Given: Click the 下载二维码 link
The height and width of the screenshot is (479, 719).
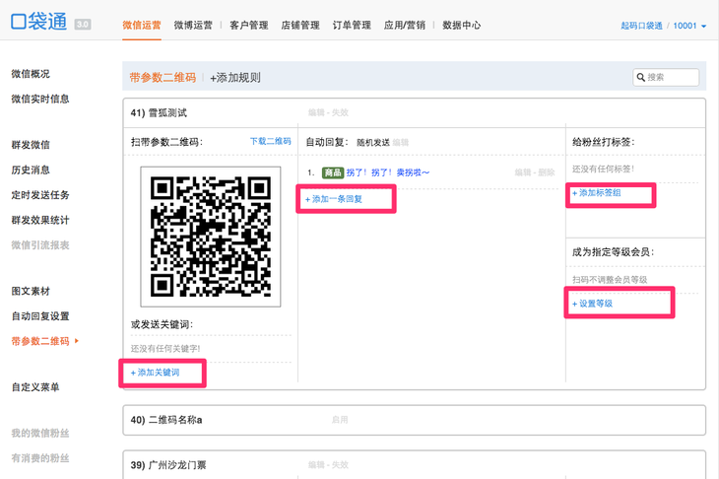Looking at the screenshot, I should point(270,142).
